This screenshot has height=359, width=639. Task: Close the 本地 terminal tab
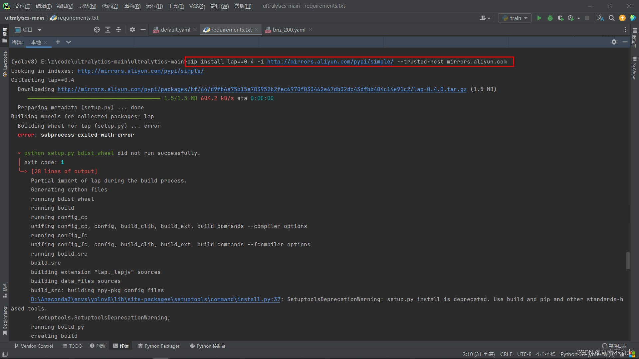(45, 42)
